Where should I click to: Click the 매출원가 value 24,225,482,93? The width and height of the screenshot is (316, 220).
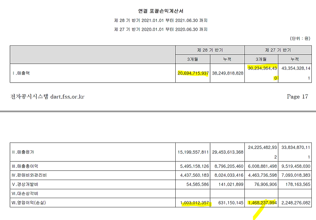coord(262,147)
